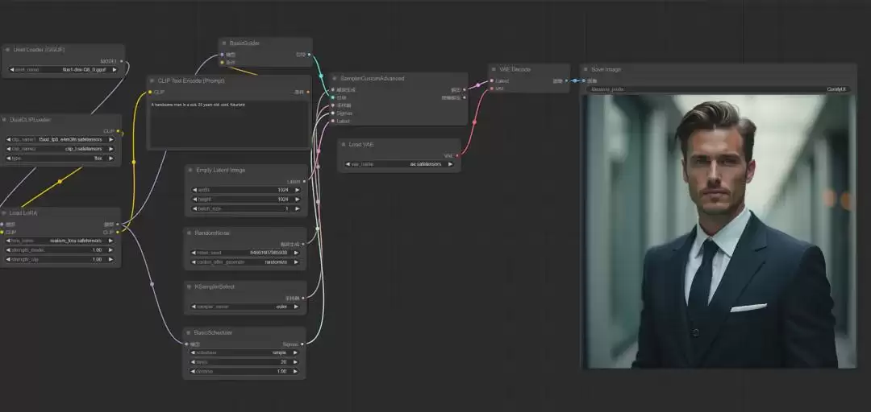Image resolution: width=871 pixels, height=412 pixels.
Task: Click the CLIP Text Encode yellow CLIP input socket
Action: [150, 92]
